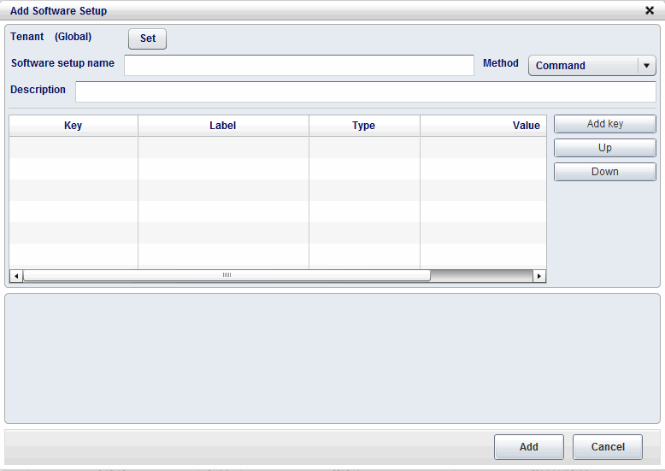This screenshot has height=471, width=665.
Task: Close the dialog with the X icon
Action: (650, 10)
